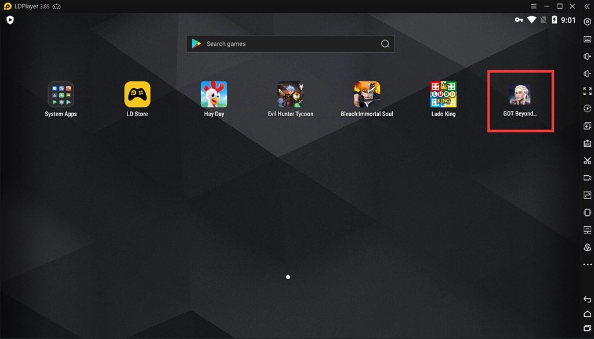The height and width of the screenshot is (339, 594).
Task: Click the Google Play logo in search bar
Action: point(196,44)
